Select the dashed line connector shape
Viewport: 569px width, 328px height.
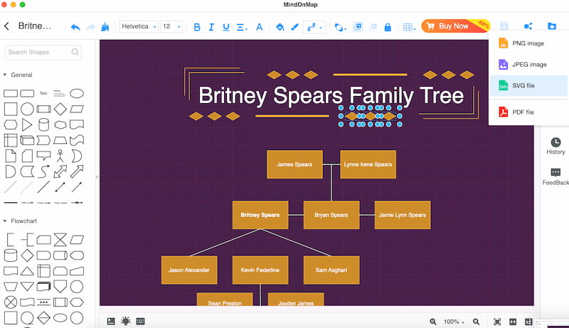(27, 187)
